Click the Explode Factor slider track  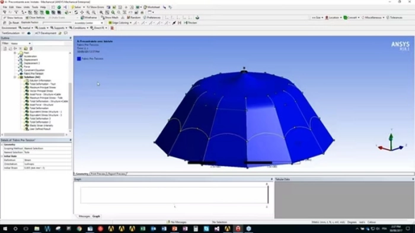[x=57, y=22]
